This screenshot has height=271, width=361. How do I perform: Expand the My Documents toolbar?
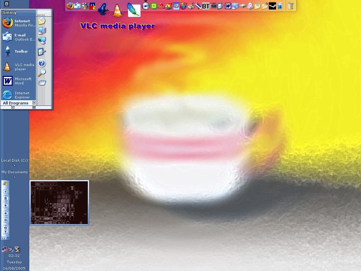(14, 177)
